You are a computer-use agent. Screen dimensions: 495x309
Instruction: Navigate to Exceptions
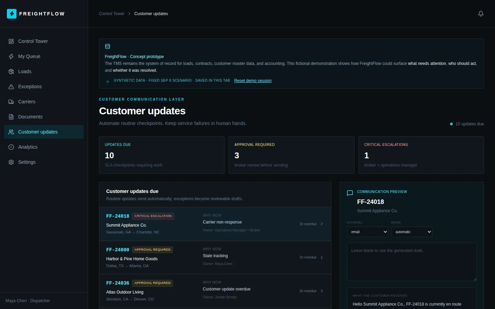pyautogui.click(x=44, y=87)
